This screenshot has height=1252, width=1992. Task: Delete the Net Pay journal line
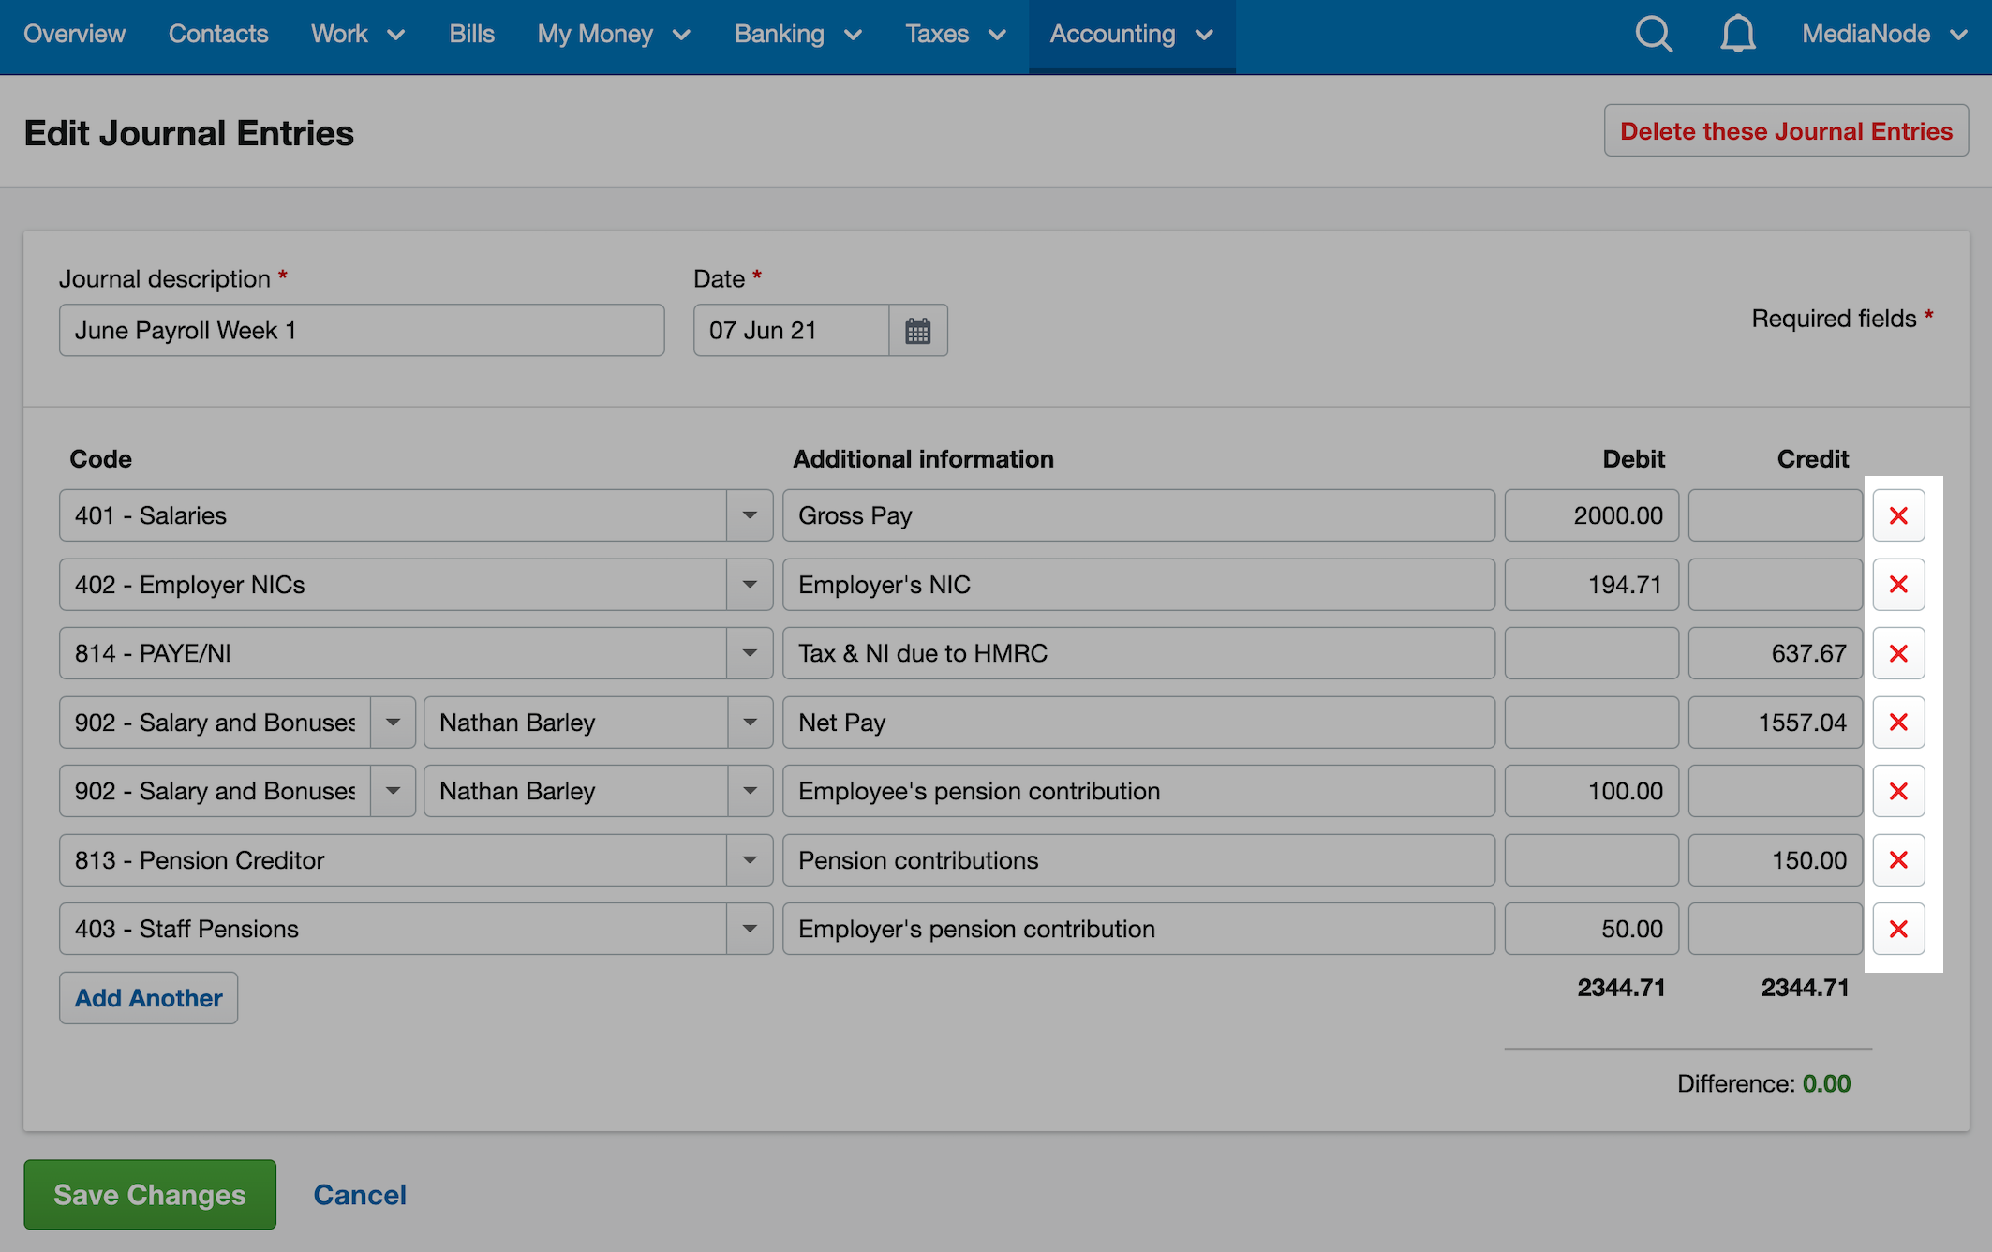[1898, 723]
